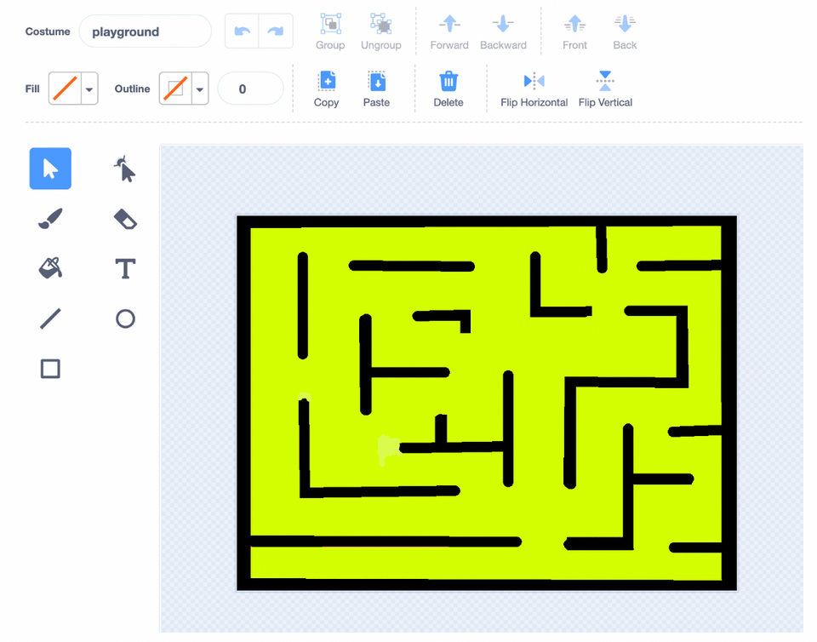Select the Eraser tool

(124, 218)
